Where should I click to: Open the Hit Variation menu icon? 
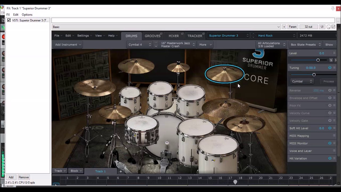pyautogui.click(x=334, y=158)
